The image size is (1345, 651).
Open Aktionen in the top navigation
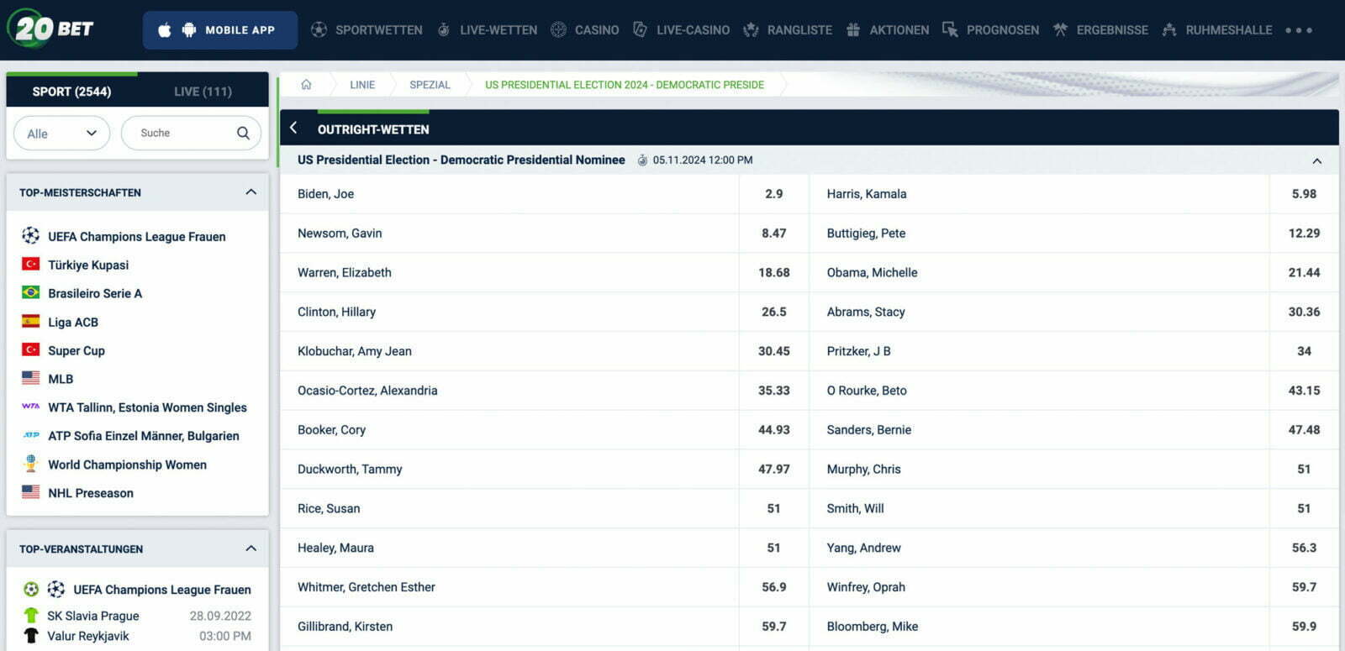click(x=899, y=30)
